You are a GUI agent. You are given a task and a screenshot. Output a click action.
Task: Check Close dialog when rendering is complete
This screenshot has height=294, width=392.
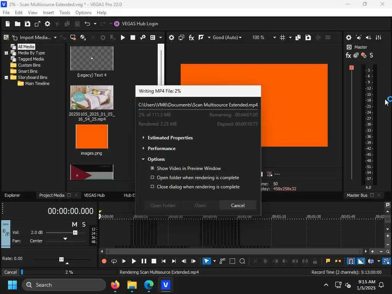pos(152,187)
